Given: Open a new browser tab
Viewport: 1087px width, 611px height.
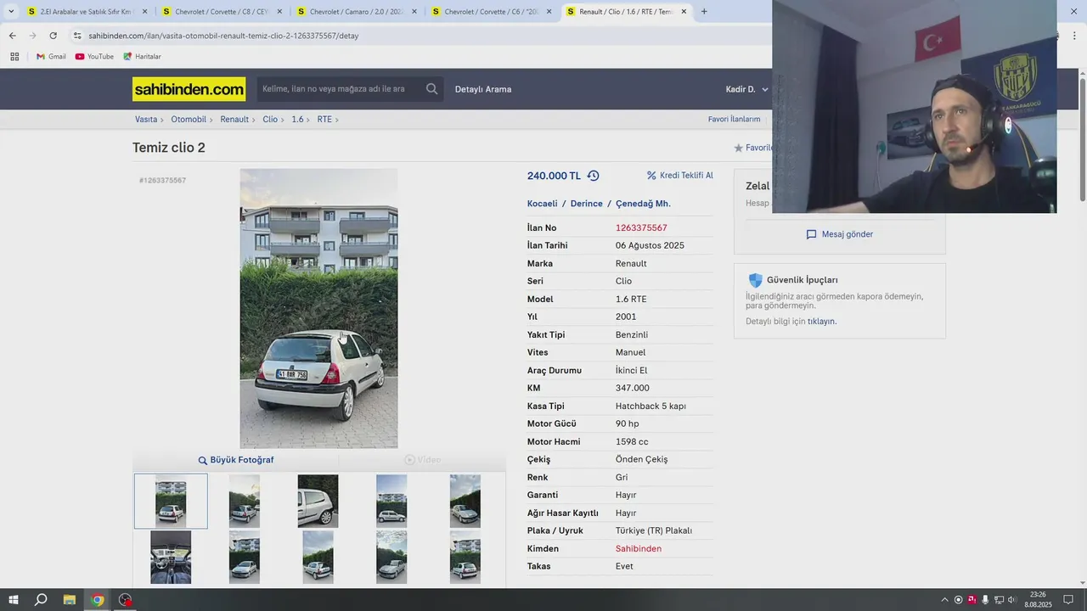Looking at the screenshot, I should [x=704, y=12].
